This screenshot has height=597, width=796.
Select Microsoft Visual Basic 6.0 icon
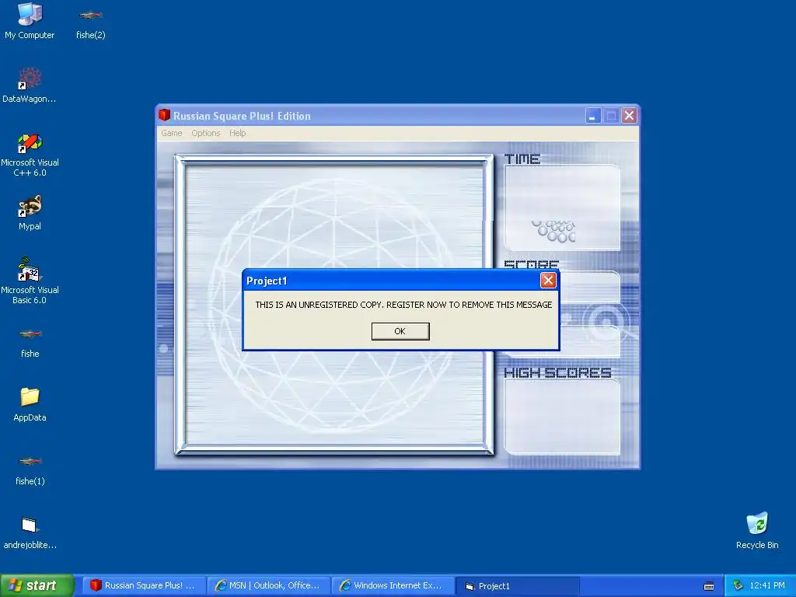tap(30, 281)
